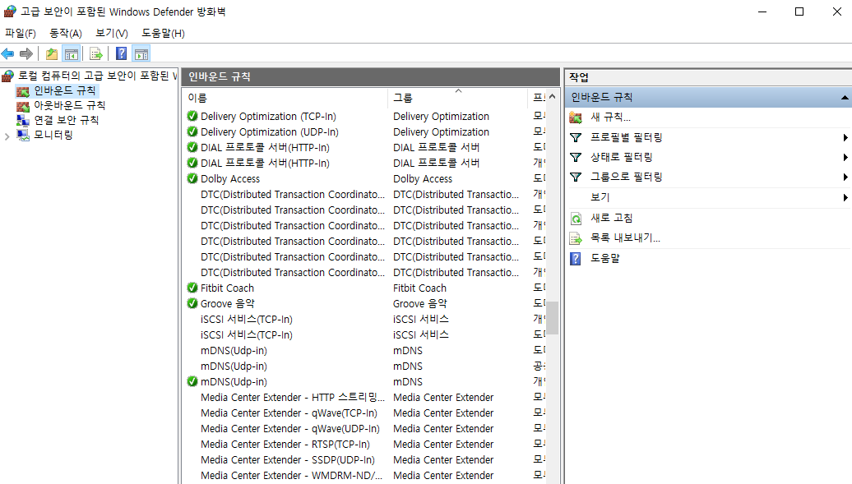
Task: Toggle the action pane toolbar icon
Action: click(141, 53)
